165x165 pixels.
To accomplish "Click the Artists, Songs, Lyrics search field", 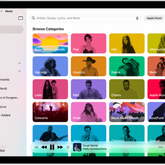I will pos(85,18).
